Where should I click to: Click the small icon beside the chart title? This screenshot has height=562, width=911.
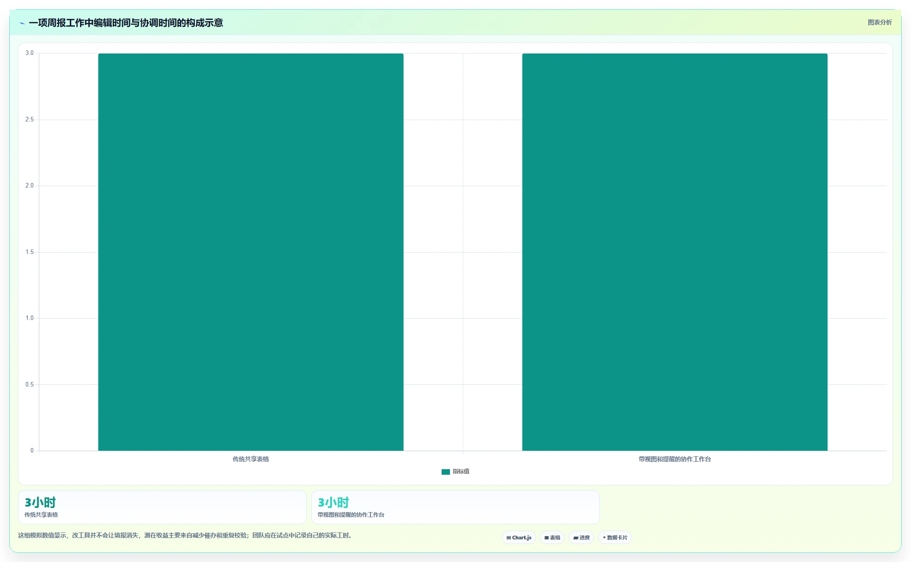pyautogui.click(x=22, y=23)
